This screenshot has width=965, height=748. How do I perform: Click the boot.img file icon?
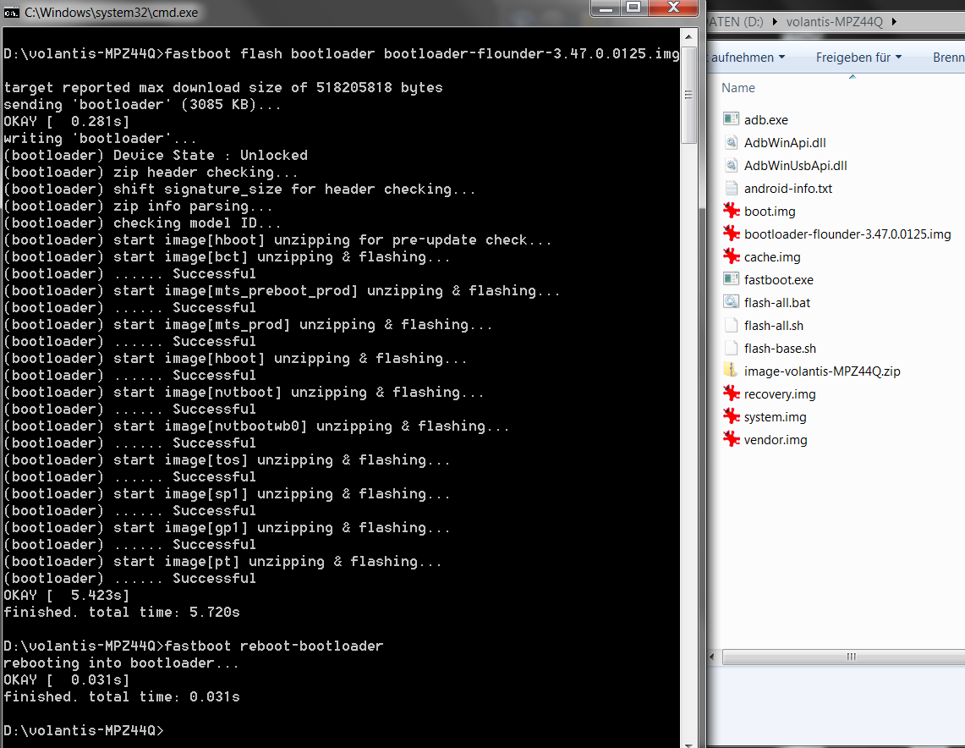point(732,212)
